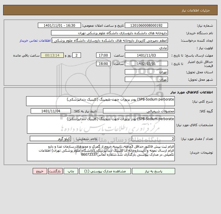Viewport: 221px width, 214px height.
Task: Click the label حداقل تاریخ اعتبار قیمت
Action: pyautogui.click(x=200, y=64)
